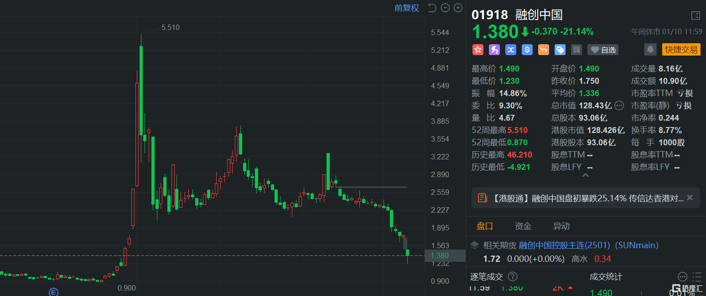Viewport: 706px width, 296px height.
Task: Switch to the 异动 tab
Action: [561, 226]
